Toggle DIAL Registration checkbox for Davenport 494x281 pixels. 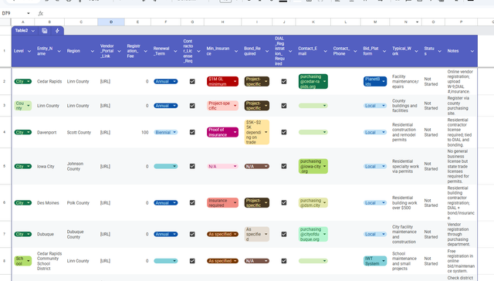[284, 132]
